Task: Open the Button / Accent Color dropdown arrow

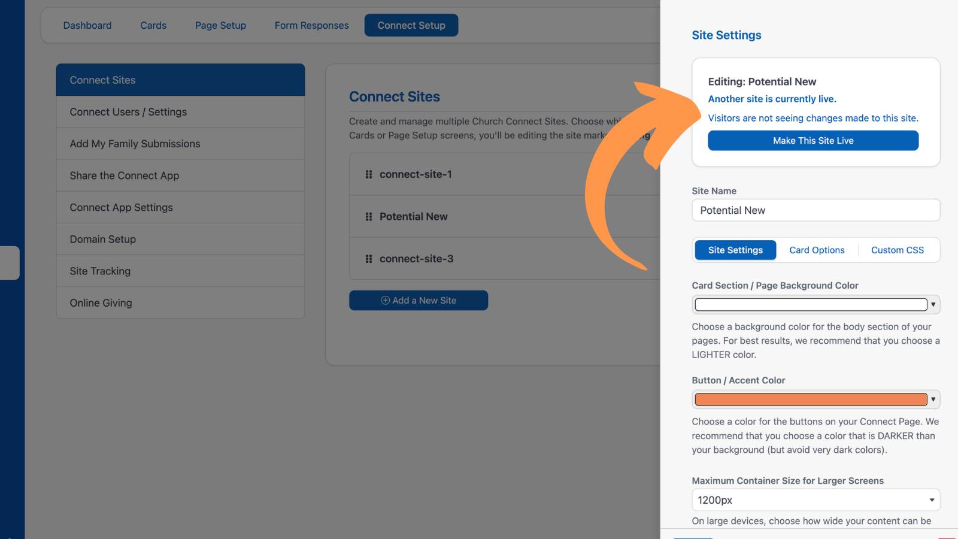Action: (933, 399)
